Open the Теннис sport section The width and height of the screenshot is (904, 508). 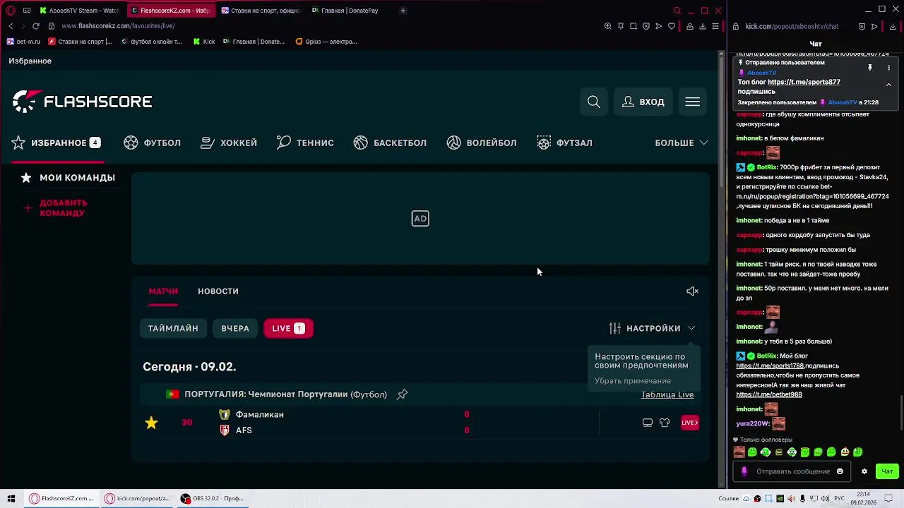(x=305, y=143)
